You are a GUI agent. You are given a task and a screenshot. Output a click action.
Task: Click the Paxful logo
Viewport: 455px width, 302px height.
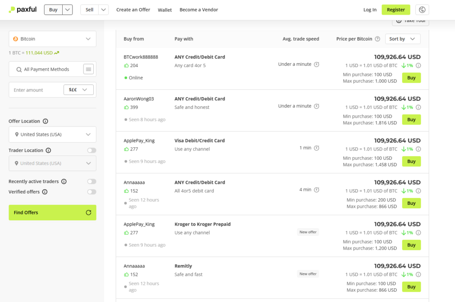click(23, 10)
